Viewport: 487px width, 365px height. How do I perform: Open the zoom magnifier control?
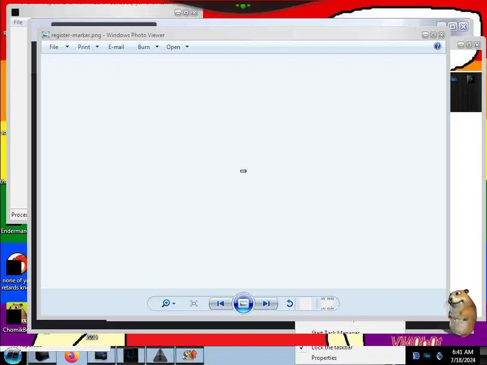pyautogui.click(x=166, y=303)
